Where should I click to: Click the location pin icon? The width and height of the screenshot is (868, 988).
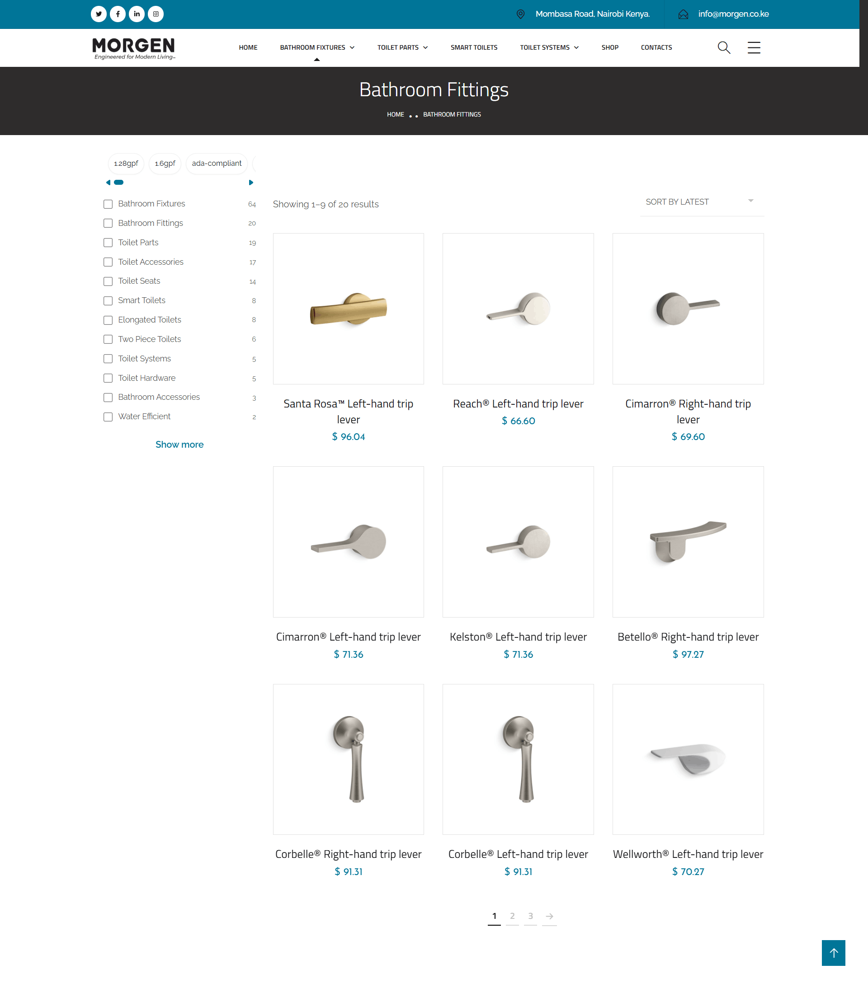(x=521, y=14)
